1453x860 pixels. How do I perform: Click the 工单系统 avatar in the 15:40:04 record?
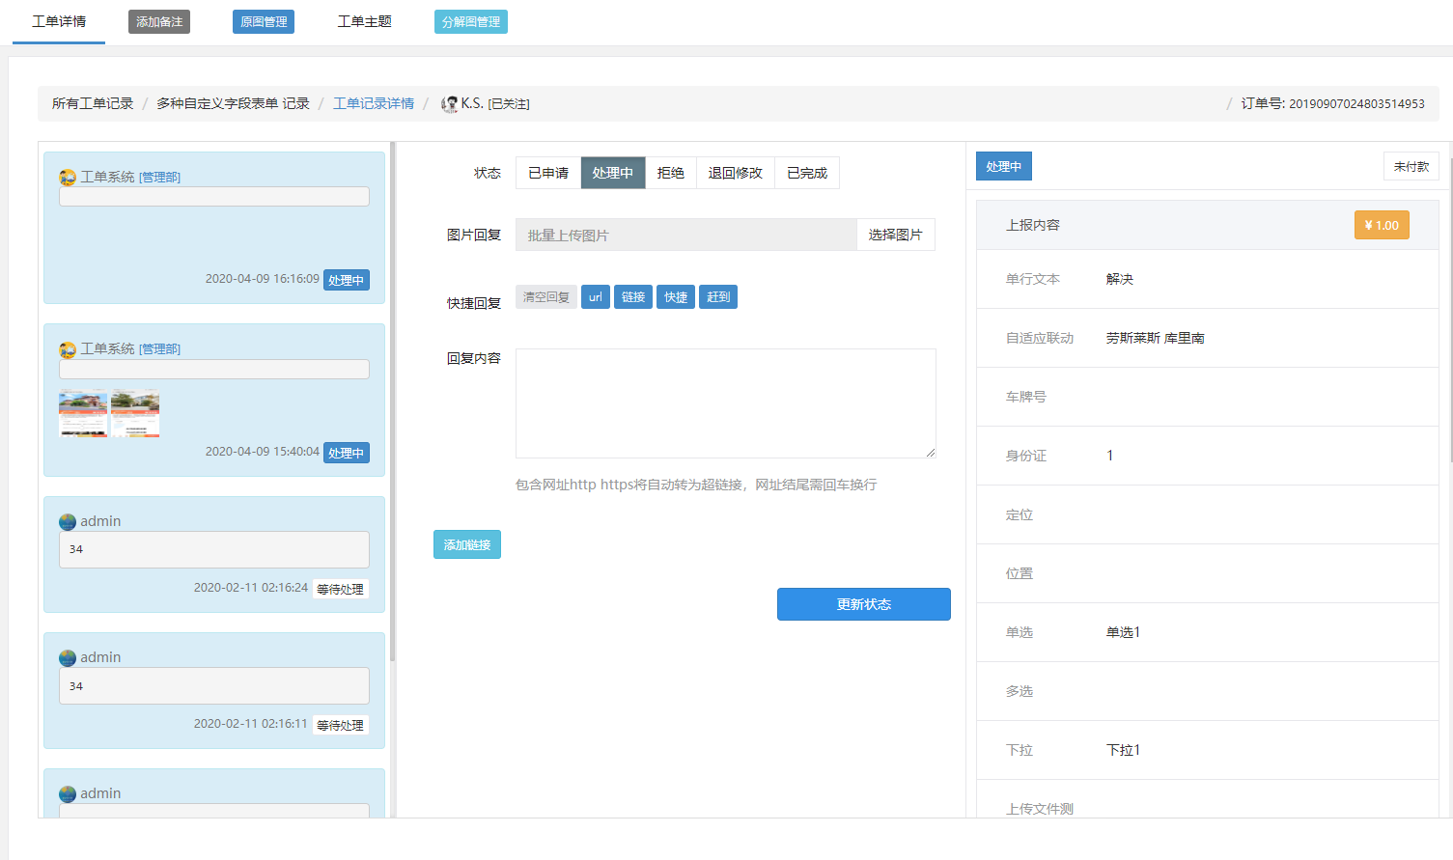(68, 349)
